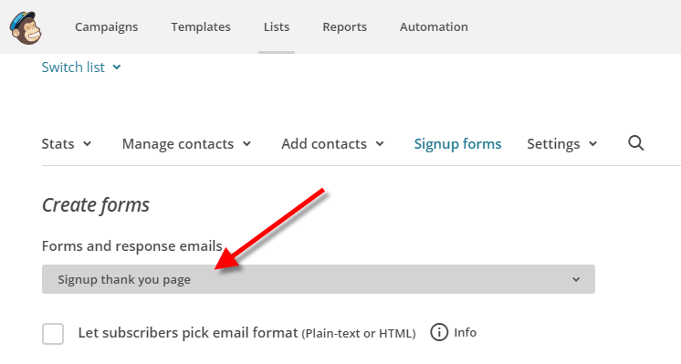Click the arrow beside Stats
Viewport: 681px width, 364px height.
(88, 143)
